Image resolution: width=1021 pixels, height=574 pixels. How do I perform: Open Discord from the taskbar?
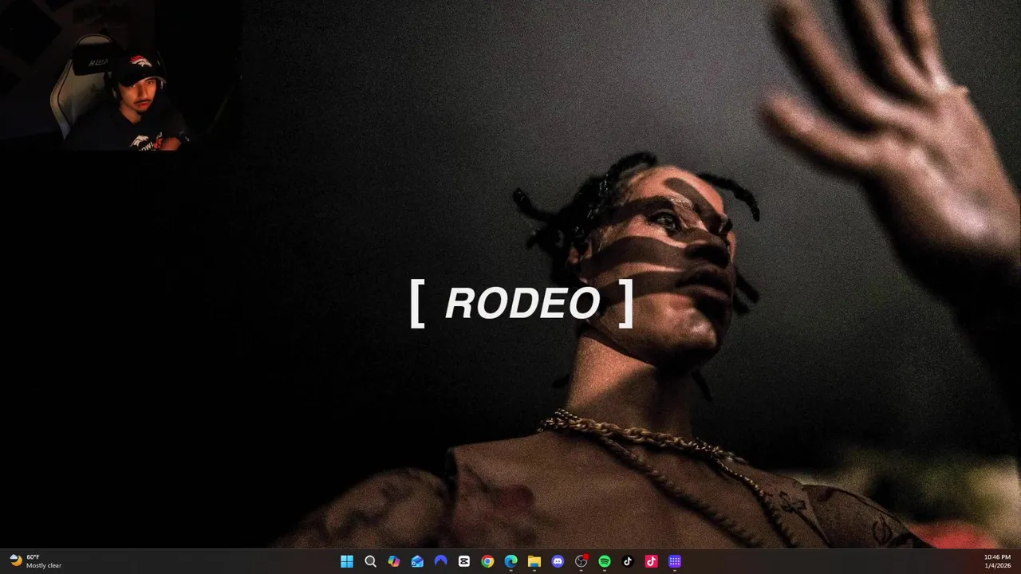click(x=558, y=561)
